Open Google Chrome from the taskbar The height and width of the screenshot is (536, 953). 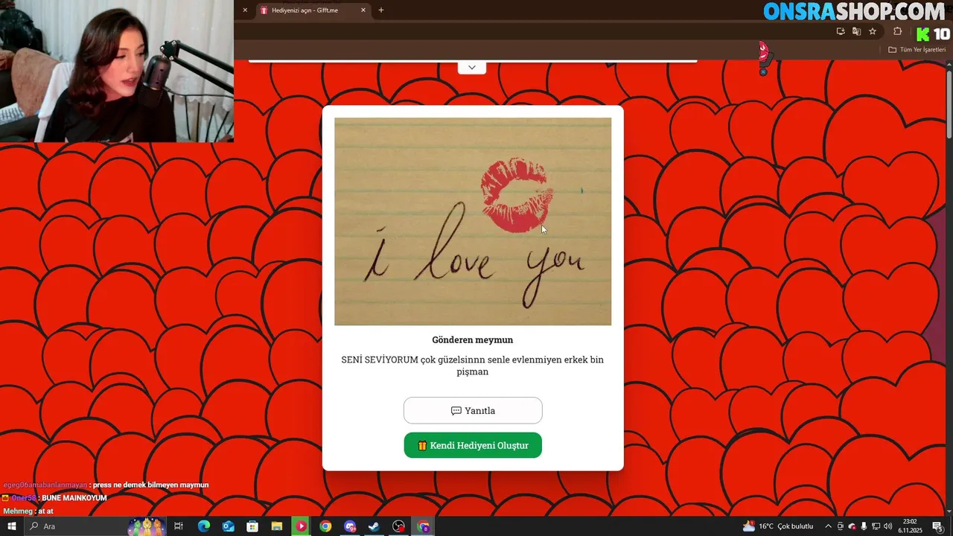pos(325,526)
